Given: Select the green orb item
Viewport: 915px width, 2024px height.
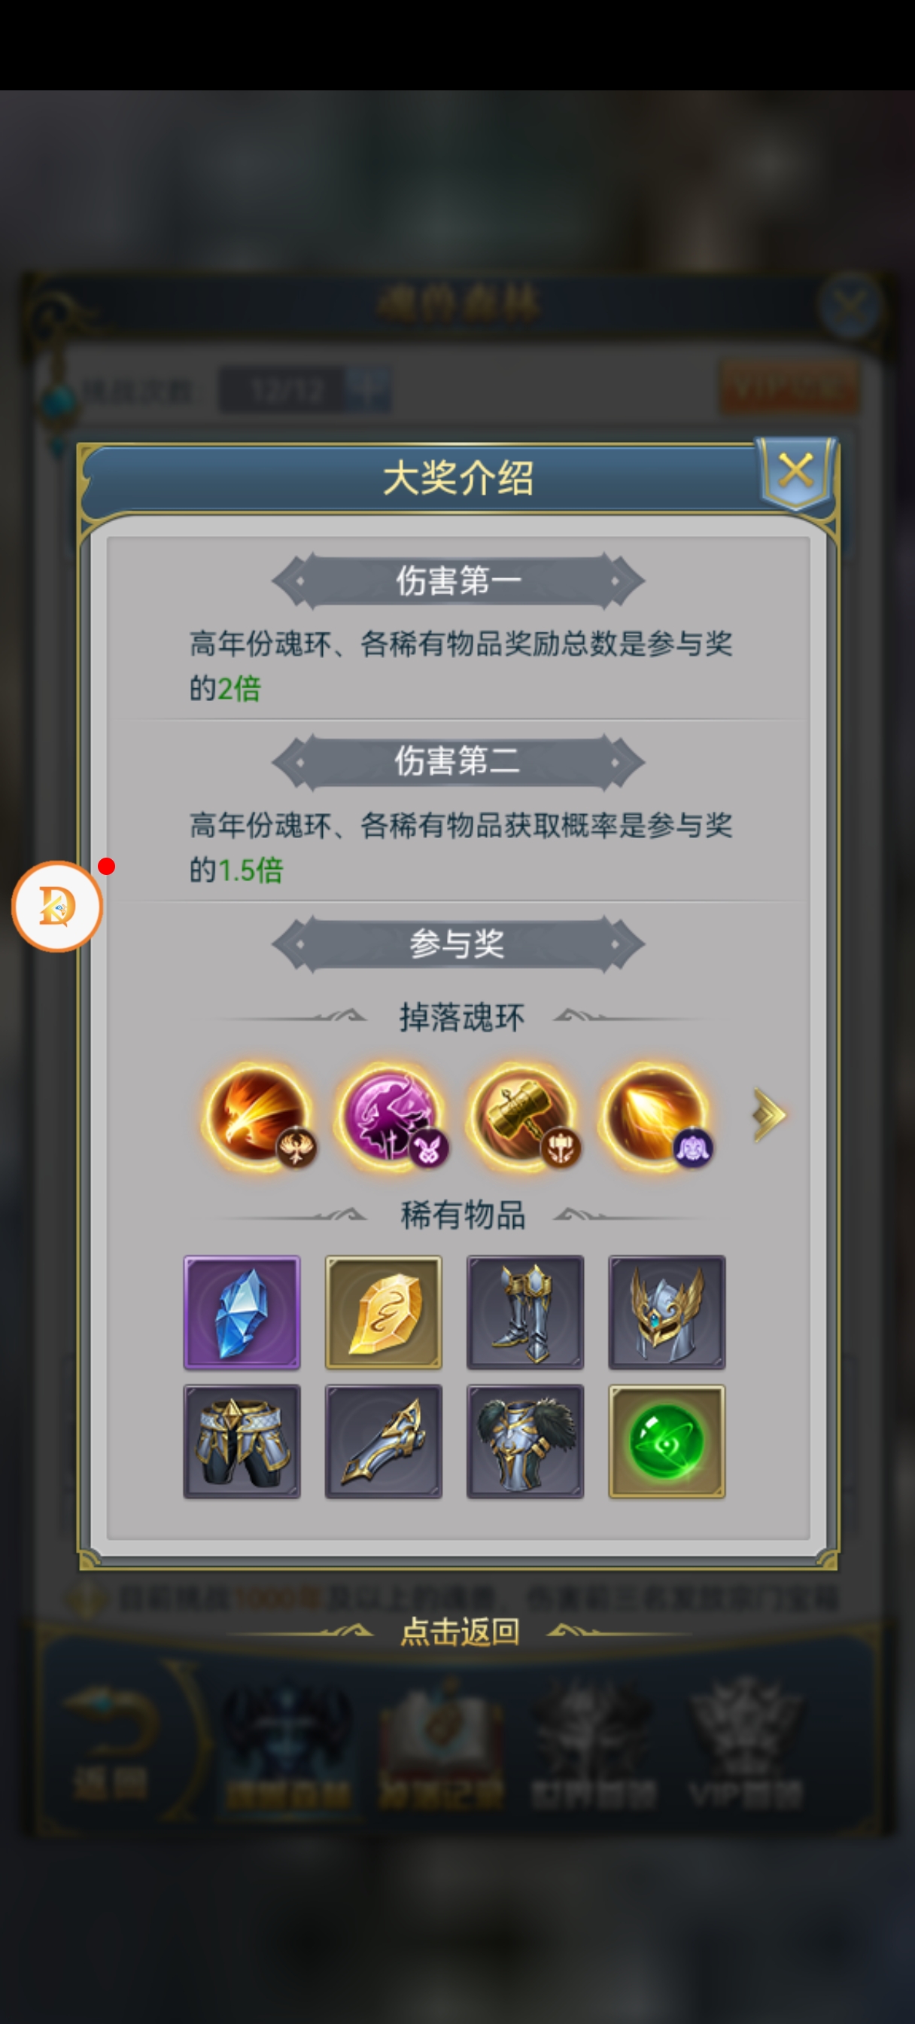Looking at the screenshot, I should click(667, 1441).
